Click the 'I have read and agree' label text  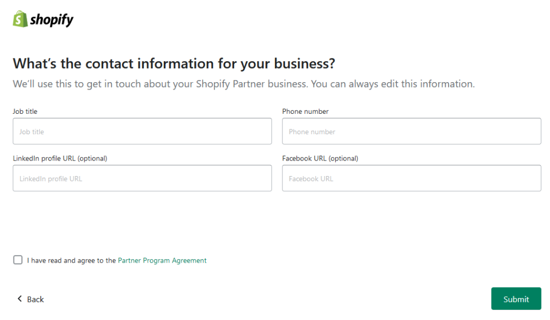pos(71,260)
